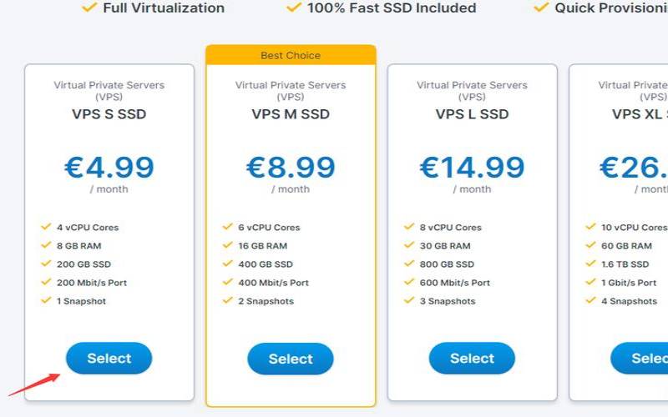Click checkmark icon beside Full Virtualization
668x417 pixels.
pos(89,8)
